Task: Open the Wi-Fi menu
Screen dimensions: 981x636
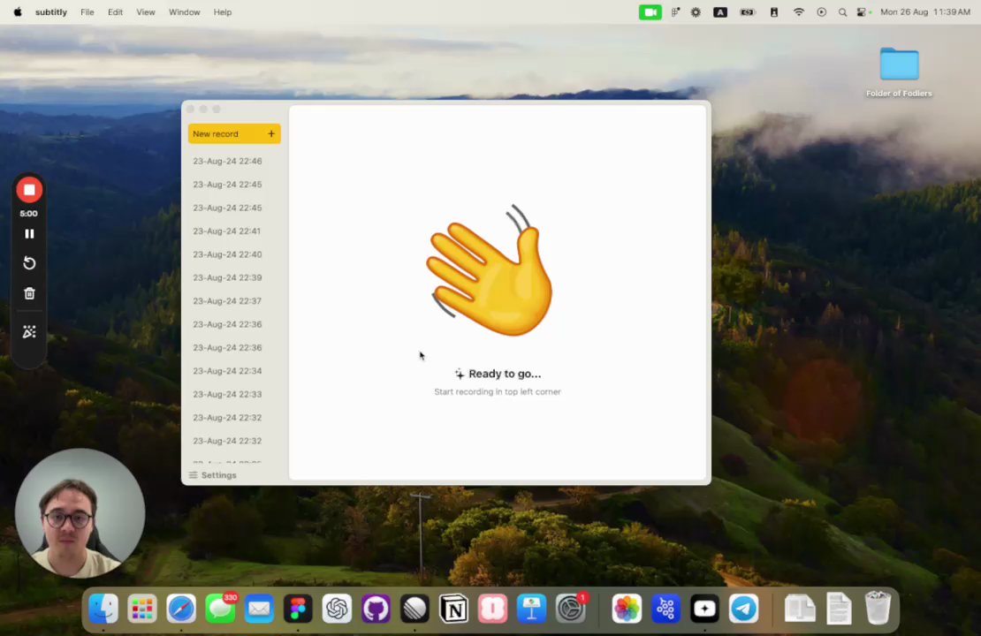Action: (798, 11)
